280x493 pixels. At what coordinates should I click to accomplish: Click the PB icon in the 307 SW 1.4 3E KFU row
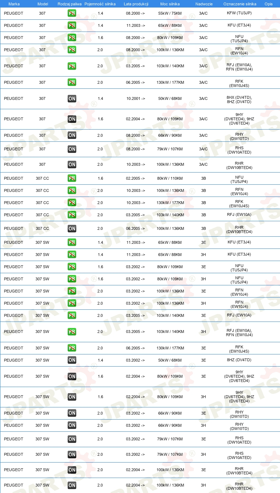click(72, 242)
